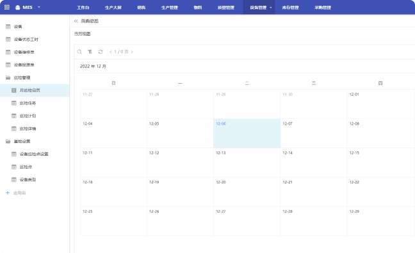Select the 12-19 calendar cell

click(180, 192)
